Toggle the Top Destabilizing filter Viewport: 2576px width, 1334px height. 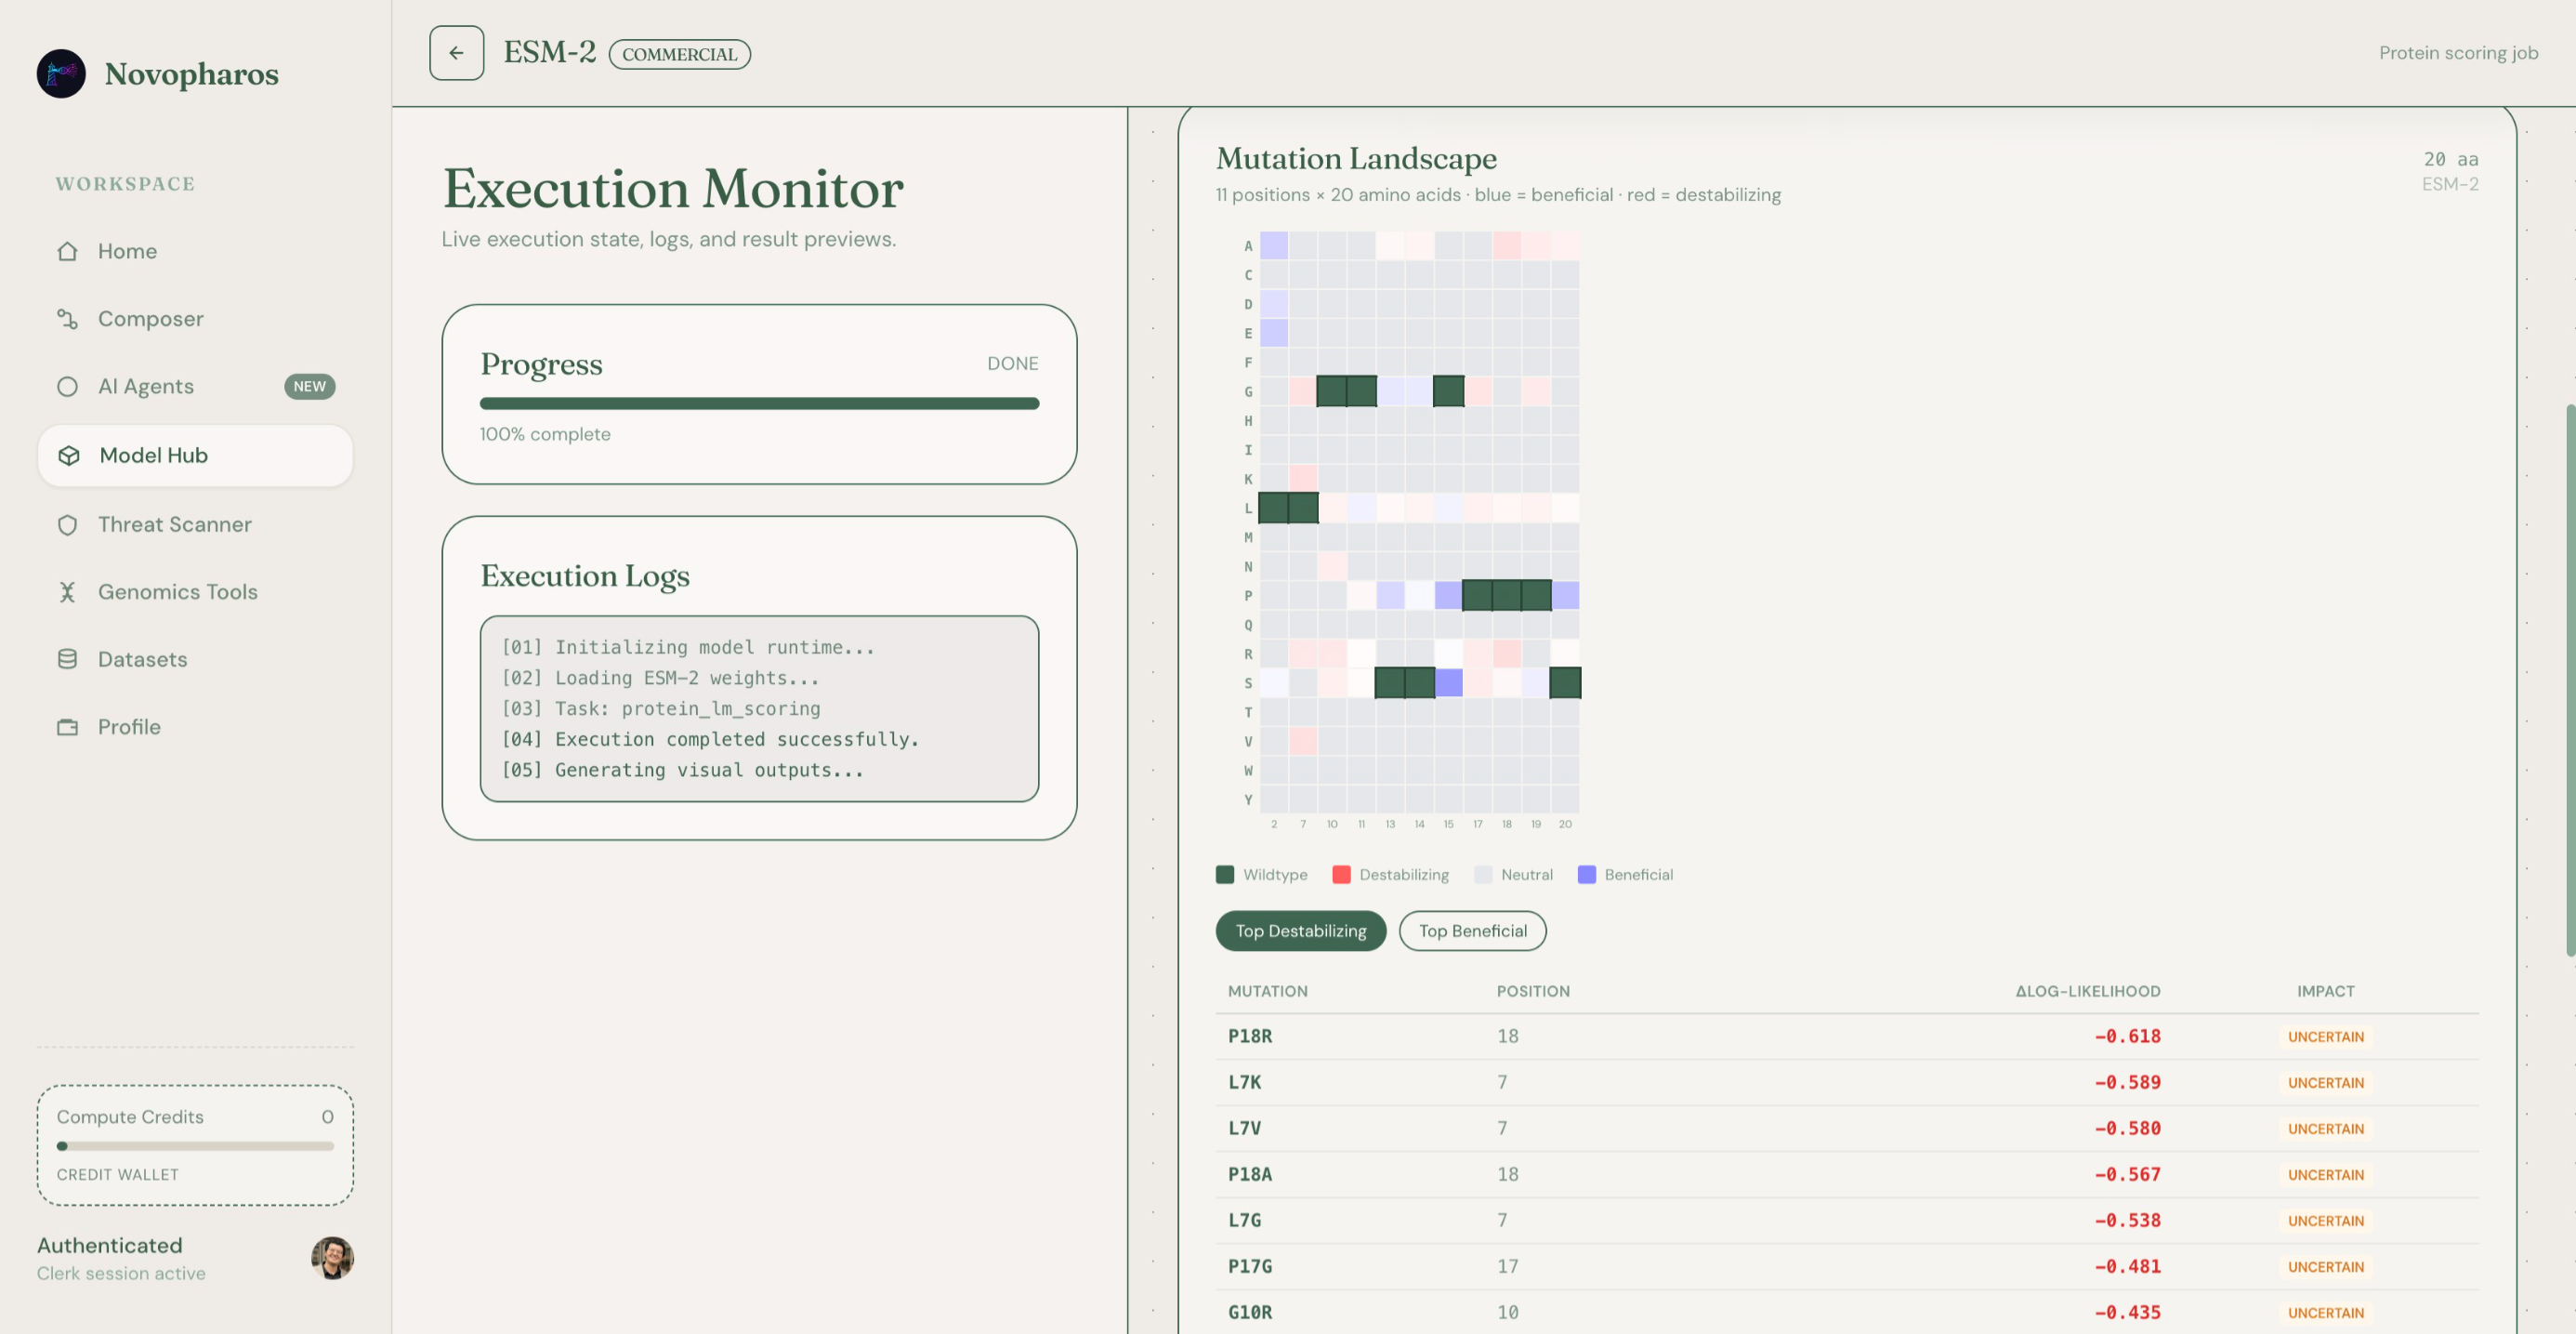(x=1300, y=930)
